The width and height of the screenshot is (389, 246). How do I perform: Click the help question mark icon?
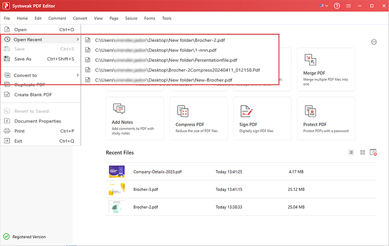coord(337,6)
